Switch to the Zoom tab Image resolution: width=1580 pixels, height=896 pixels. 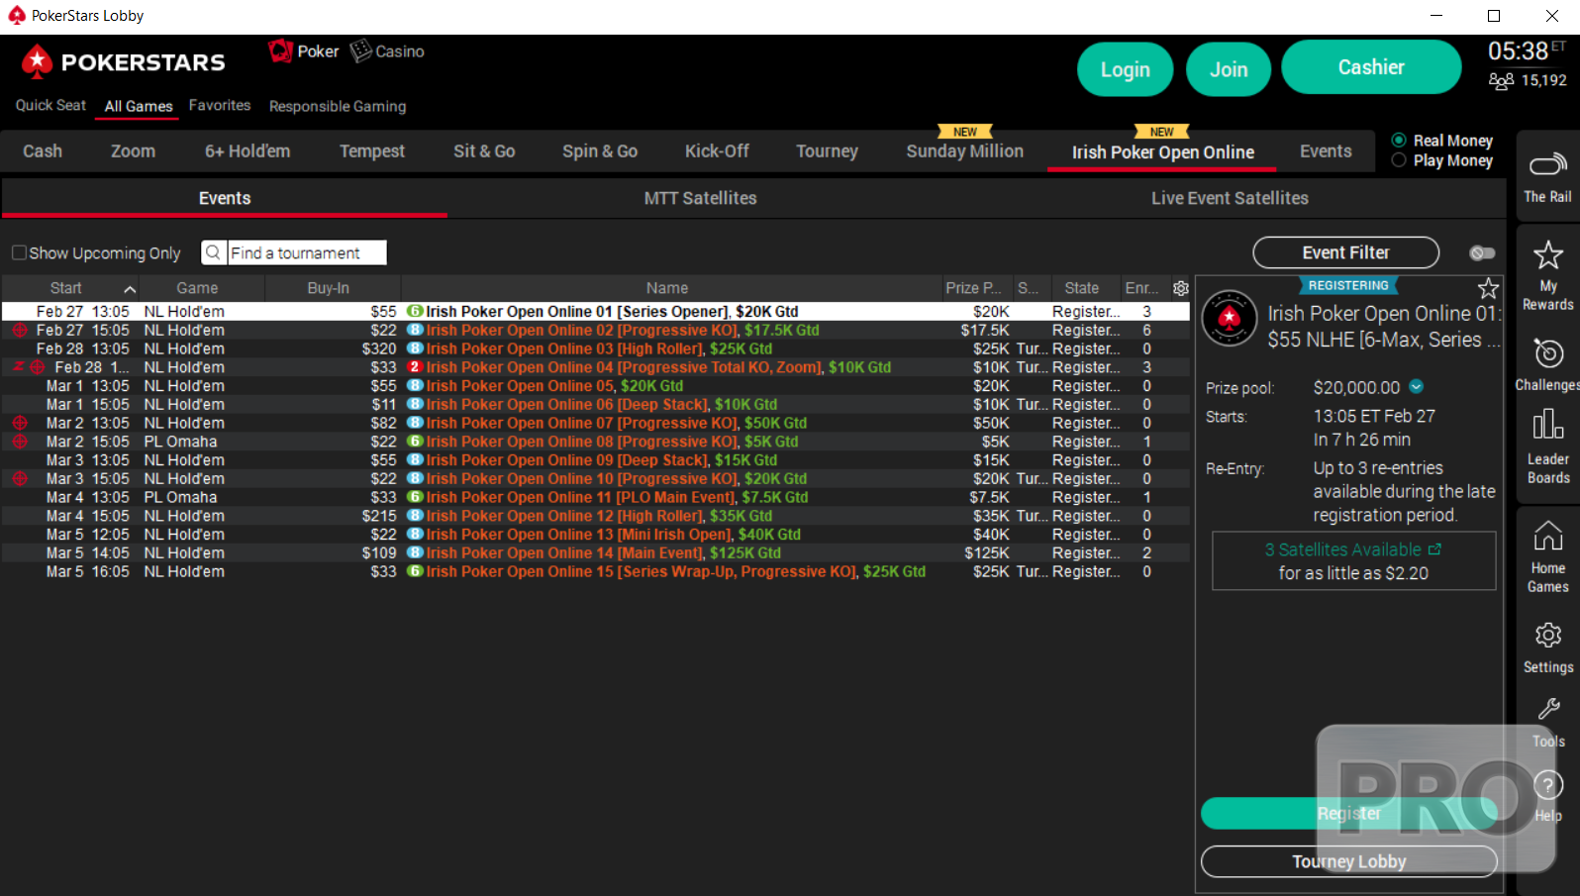(x=133, y=150)
